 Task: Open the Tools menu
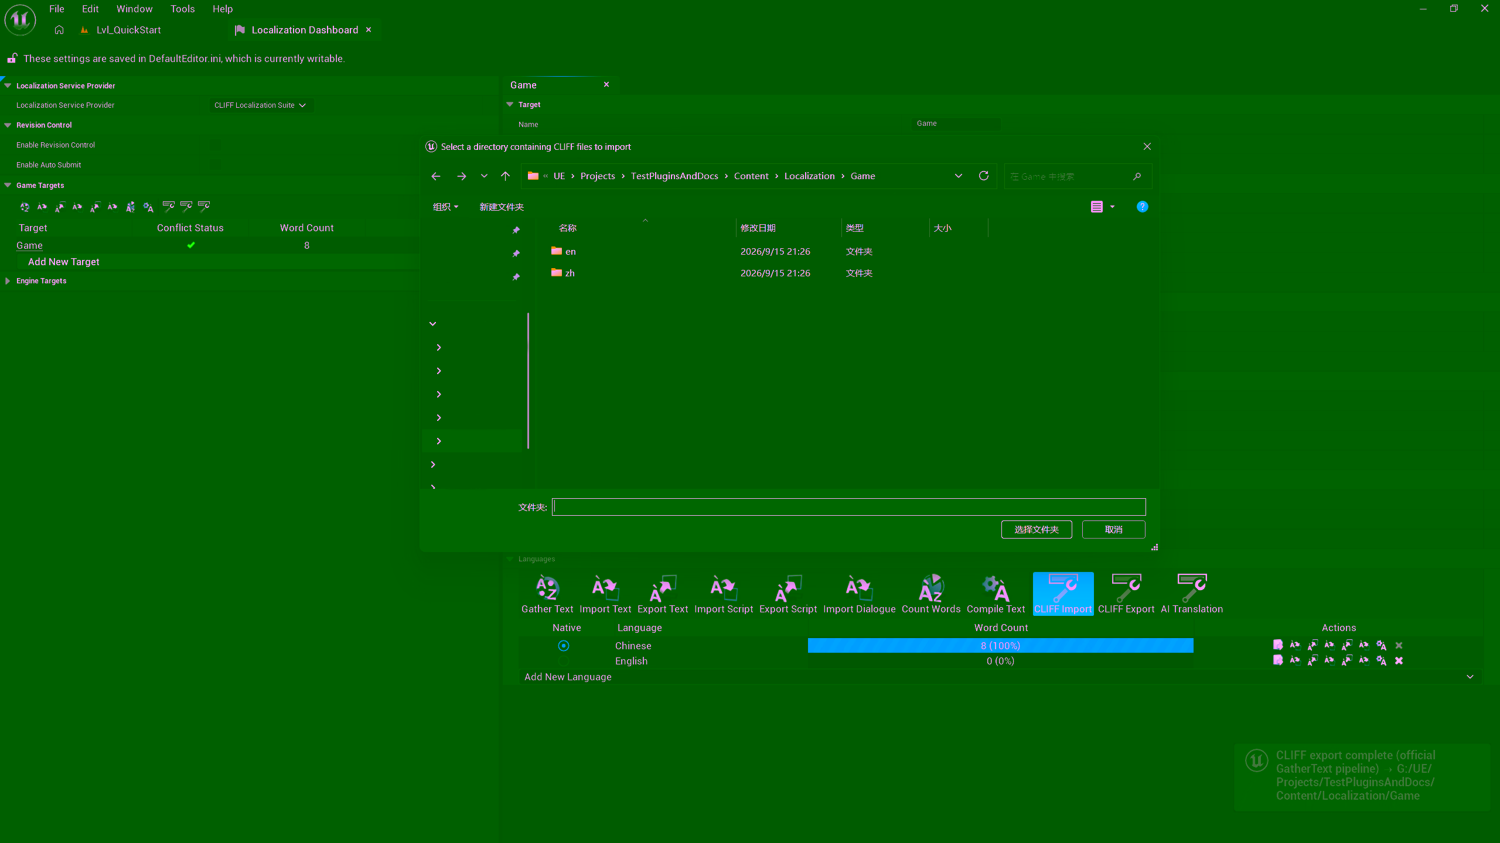point(182,9)
